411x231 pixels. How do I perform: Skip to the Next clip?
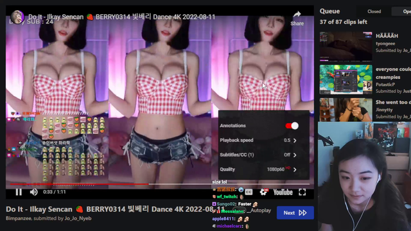click(x=295, y=212)
